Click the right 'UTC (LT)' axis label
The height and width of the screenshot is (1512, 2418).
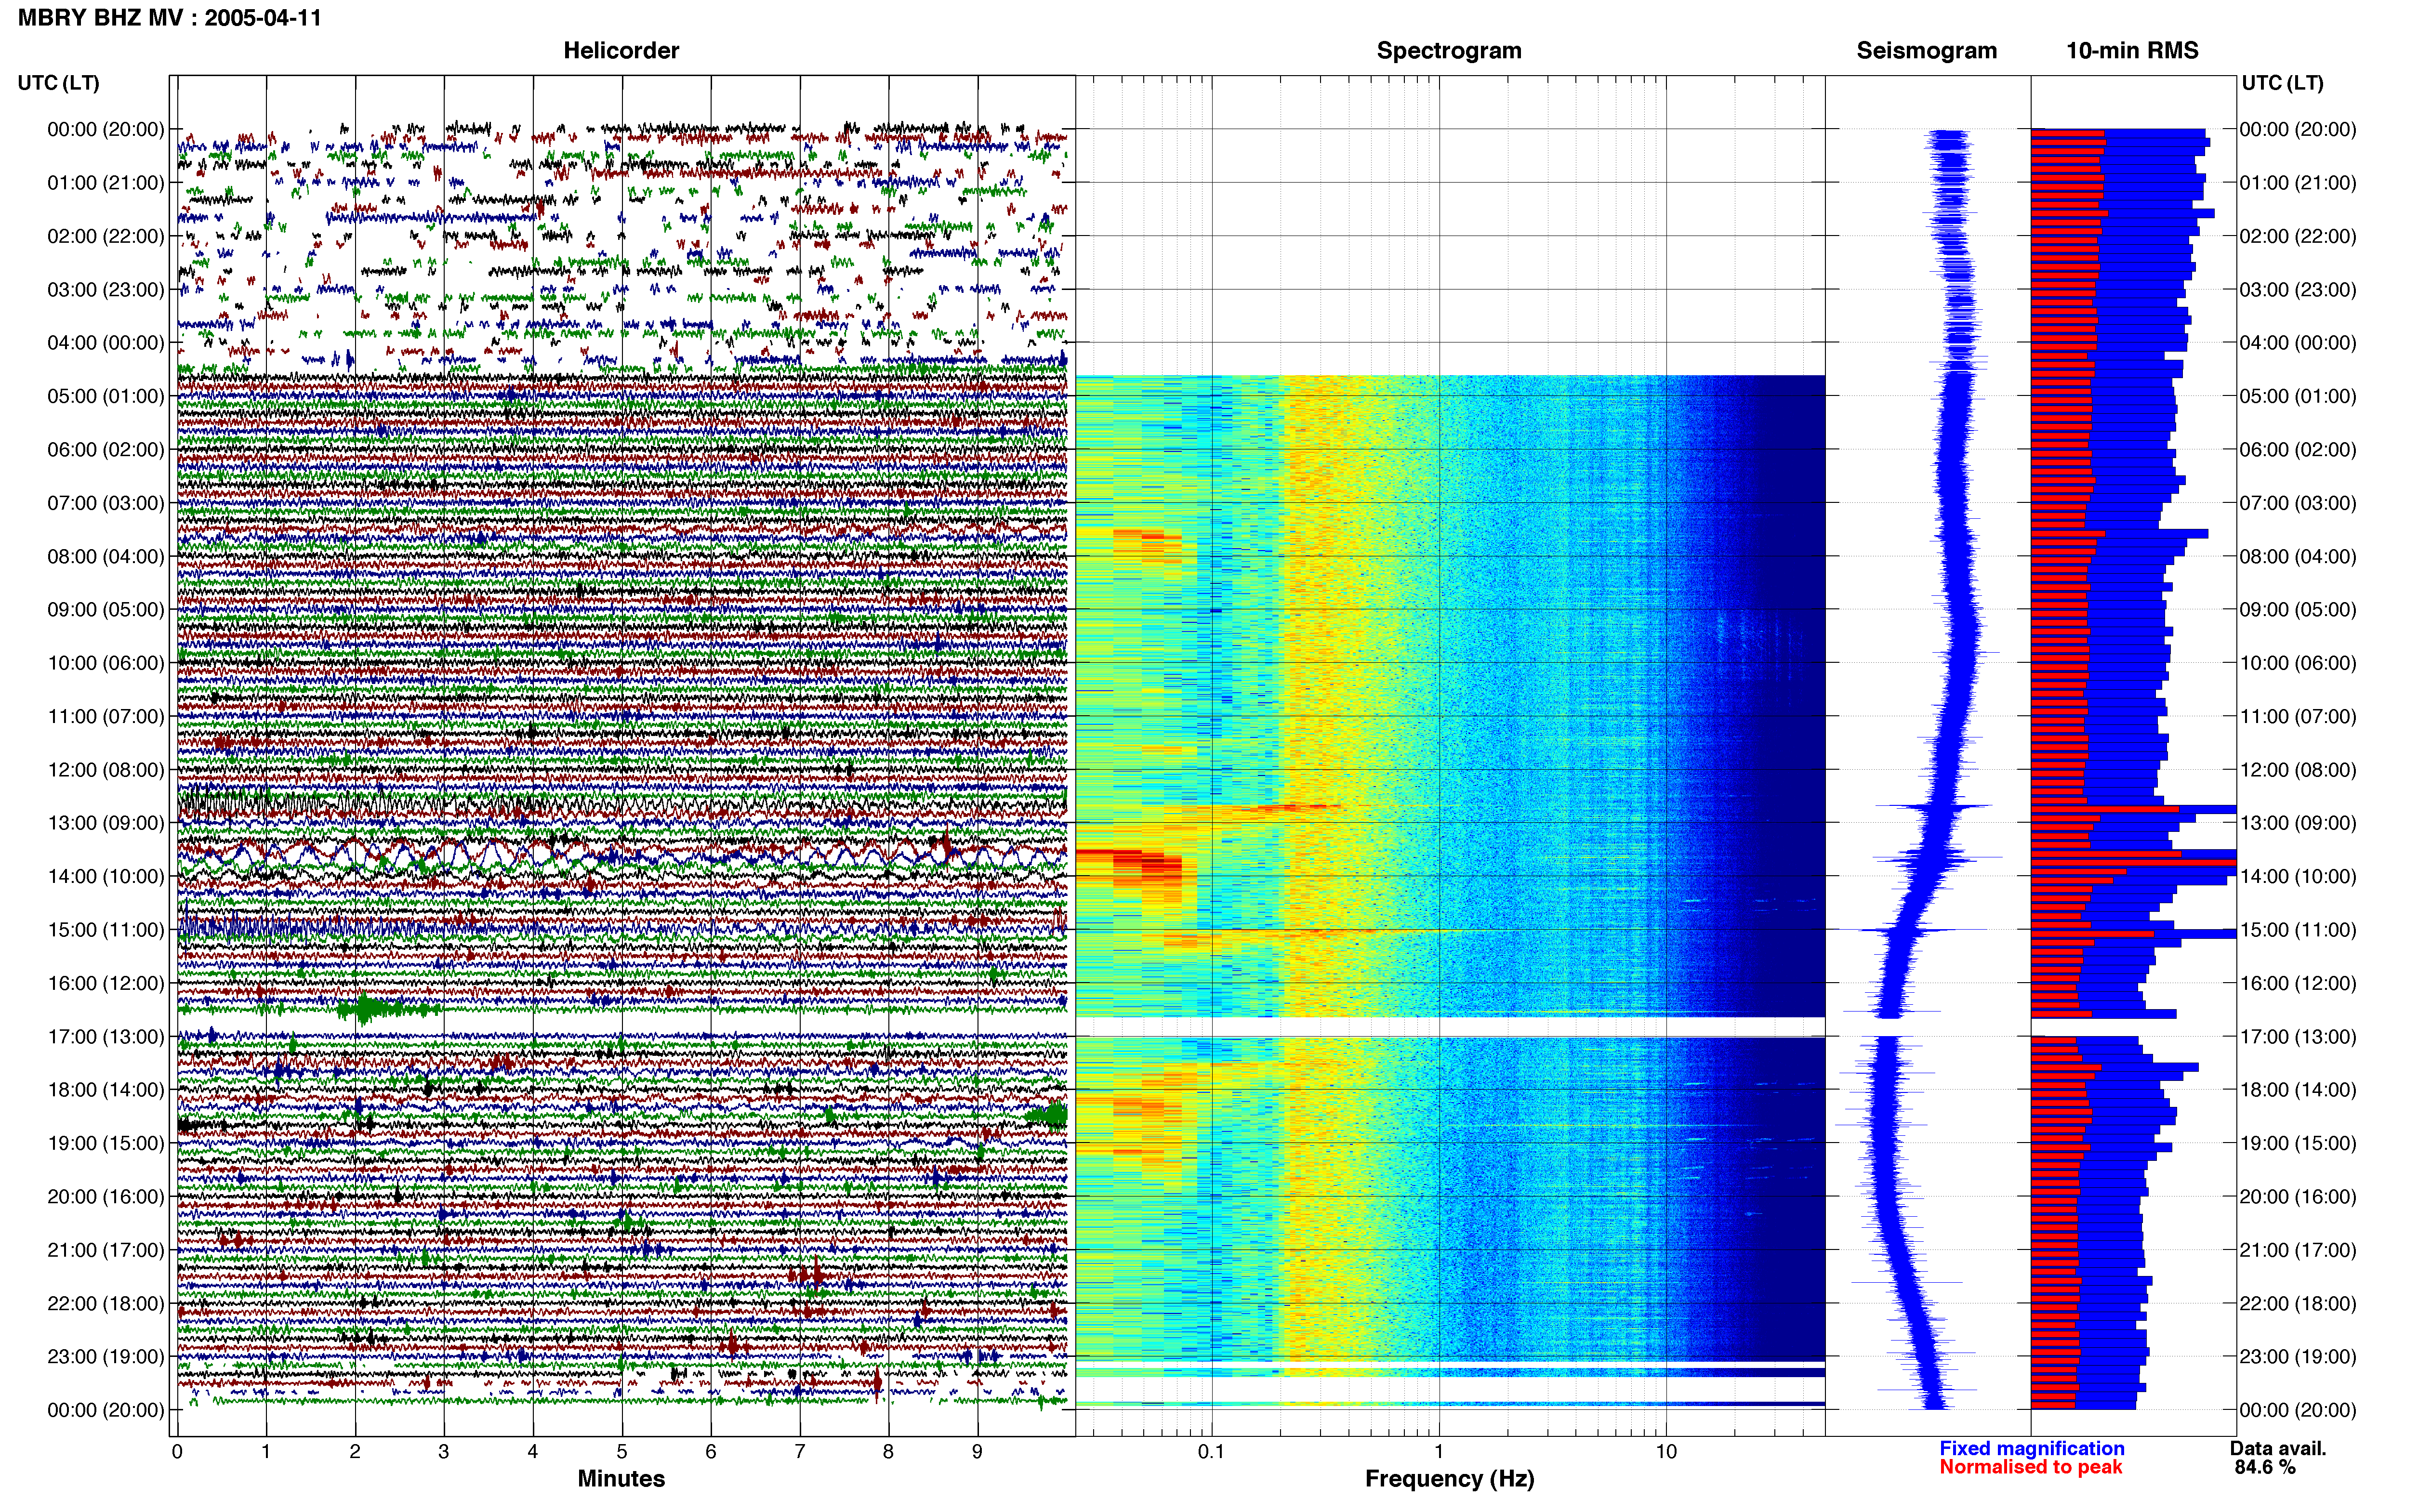coord(2282,83)
